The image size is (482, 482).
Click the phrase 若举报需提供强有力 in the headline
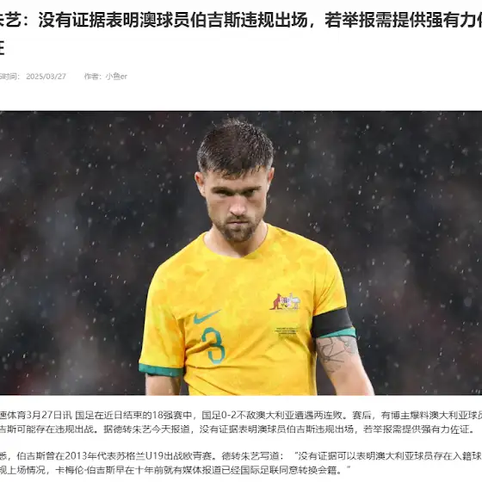(401, 20)
